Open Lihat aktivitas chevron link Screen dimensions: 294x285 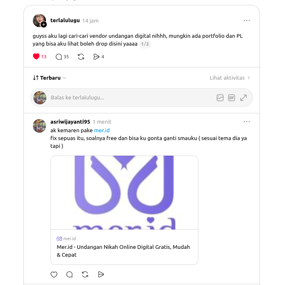(x=230, y=78)
